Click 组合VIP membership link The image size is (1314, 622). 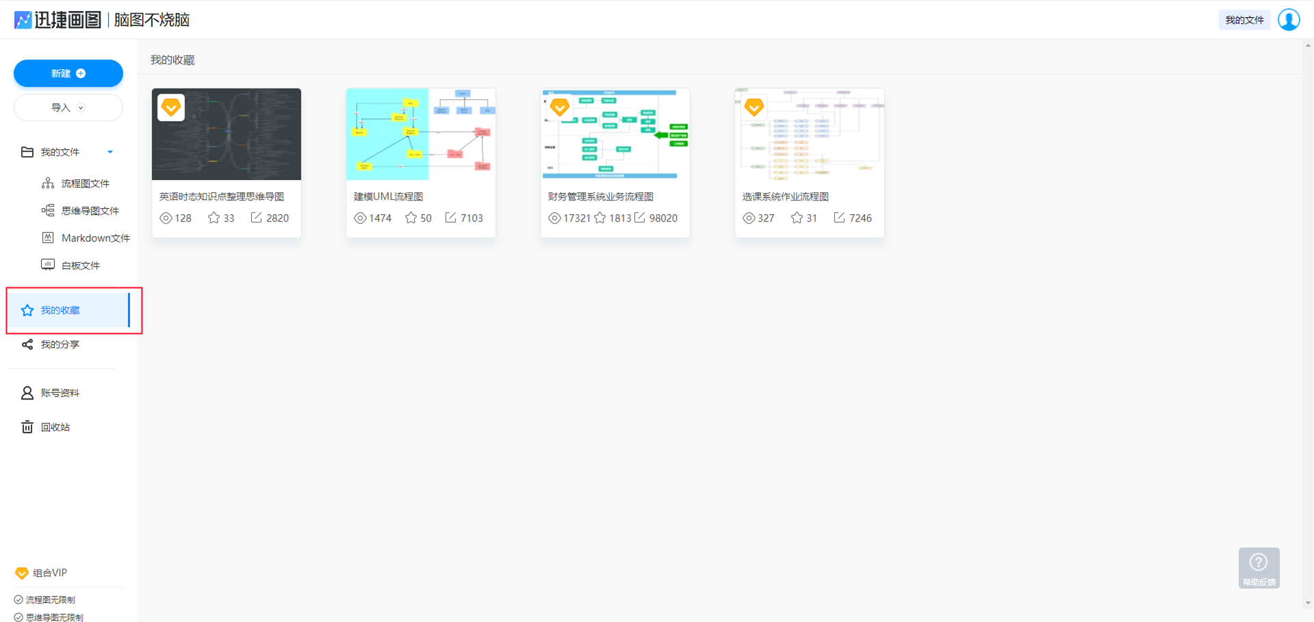(49, 573)
